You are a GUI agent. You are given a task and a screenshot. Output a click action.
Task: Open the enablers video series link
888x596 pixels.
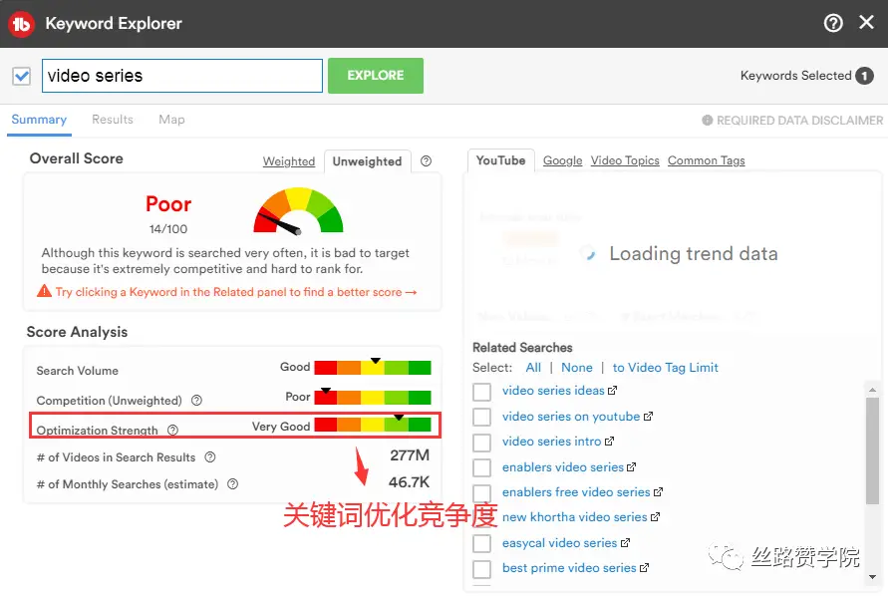(x=562, y=467)
